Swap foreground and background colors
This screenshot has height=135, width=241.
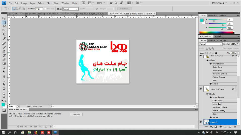[6, 101]
